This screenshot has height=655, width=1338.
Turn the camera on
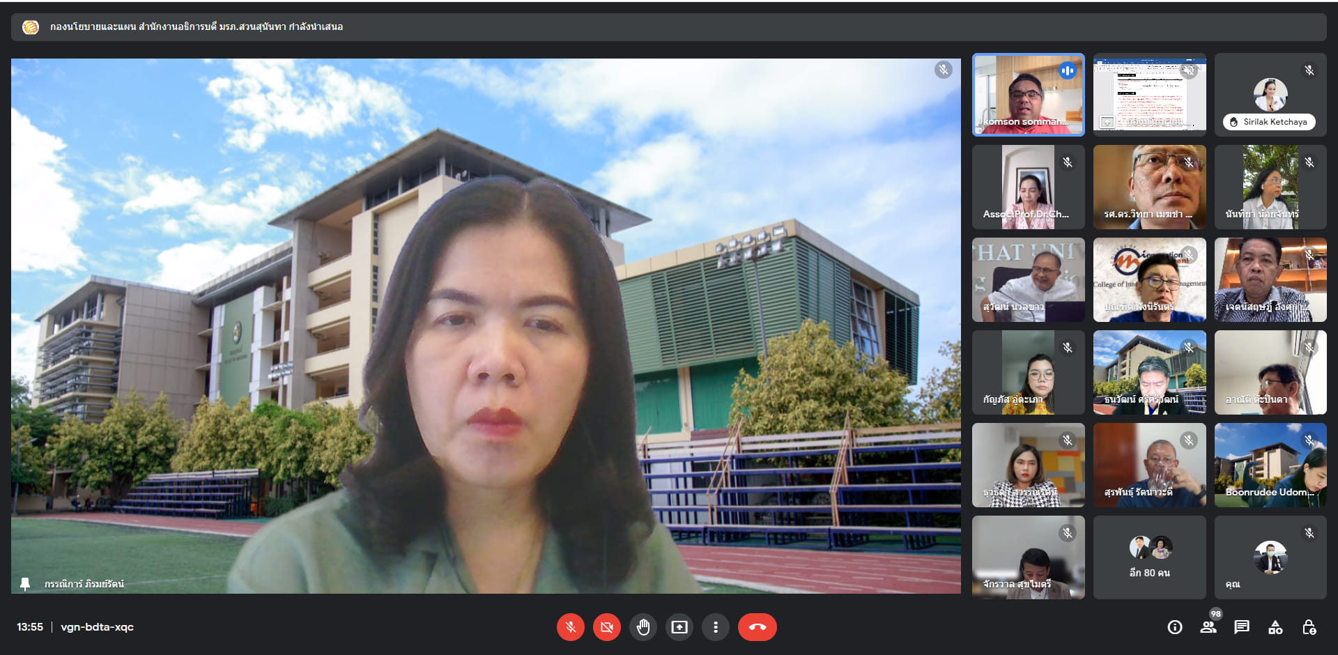pyautogui.click(x=606, y=627)
